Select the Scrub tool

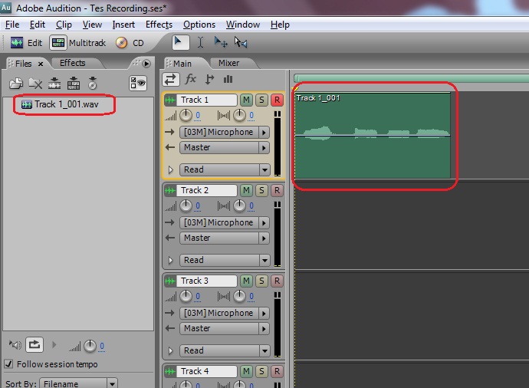(241, 42)
